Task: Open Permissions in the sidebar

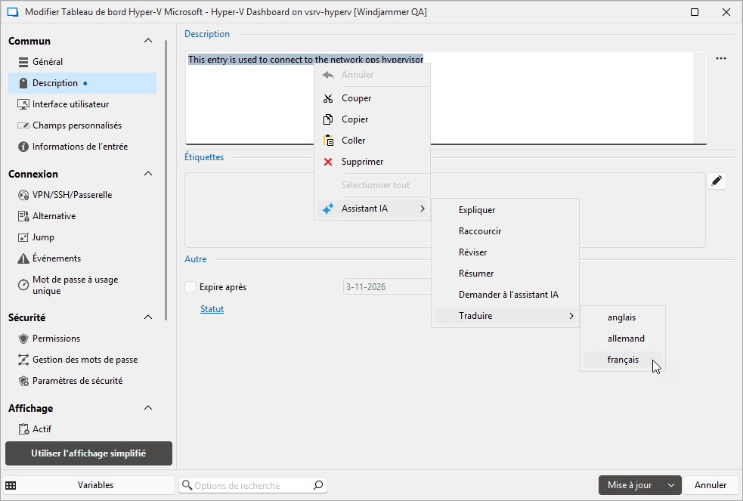Action: click(x=56, y=339)
